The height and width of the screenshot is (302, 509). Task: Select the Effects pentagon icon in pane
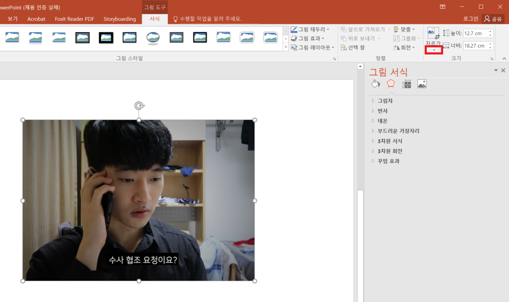pos(391,84)
